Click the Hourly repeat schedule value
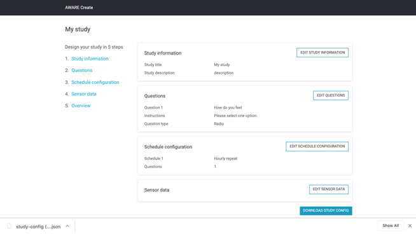The width and height of the screenshot is (416, 234). click(x=226, y=159)
